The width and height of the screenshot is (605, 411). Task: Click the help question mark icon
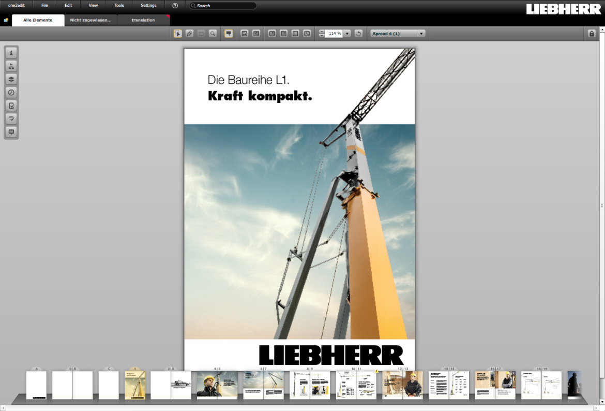pos(175,6)
